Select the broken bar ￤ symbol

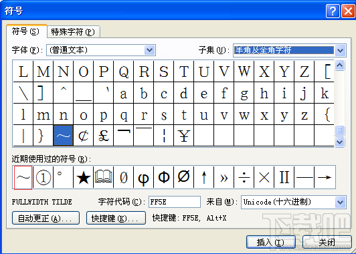pyautogui.click(x=164, y=136)
